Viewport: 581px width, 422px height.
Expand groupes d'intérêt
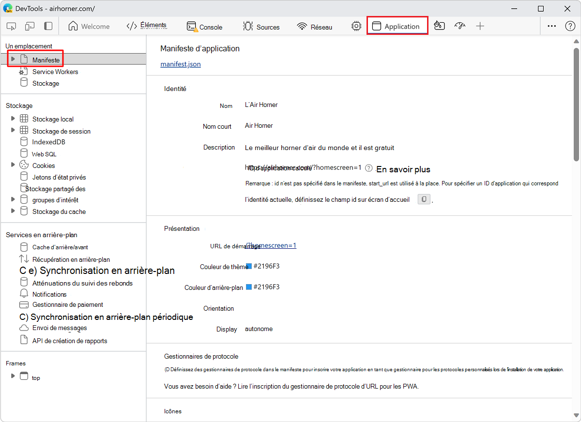coord(13,199)
